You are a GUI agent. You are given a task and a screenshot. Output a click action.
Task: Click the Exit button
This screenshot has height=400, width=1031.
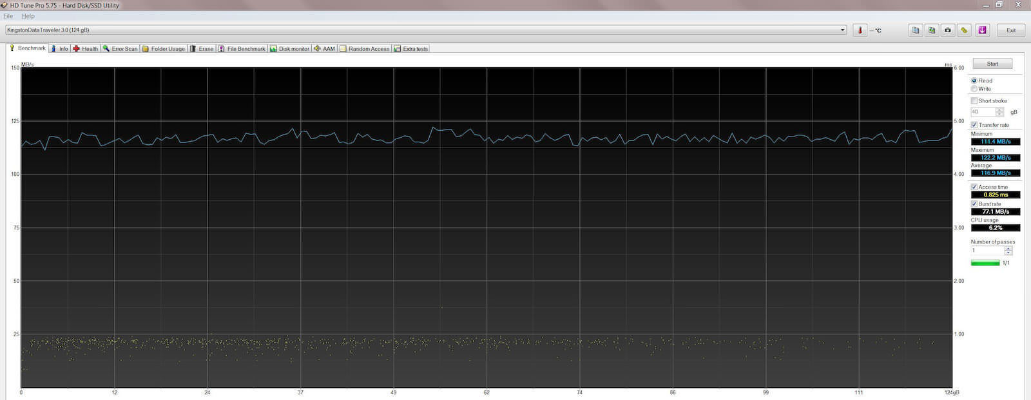1010,30
